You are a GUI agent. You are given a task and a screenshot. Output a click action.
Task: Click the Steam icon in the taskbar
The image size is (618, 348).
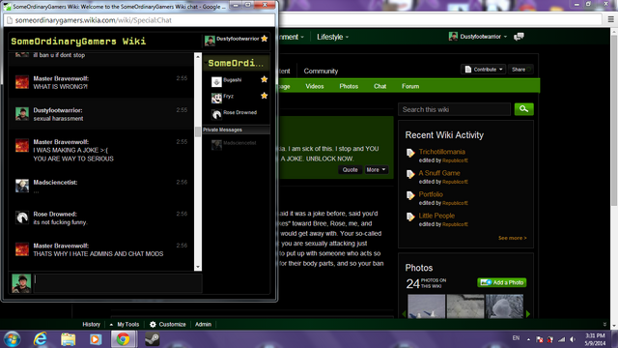tap(152, 339)
